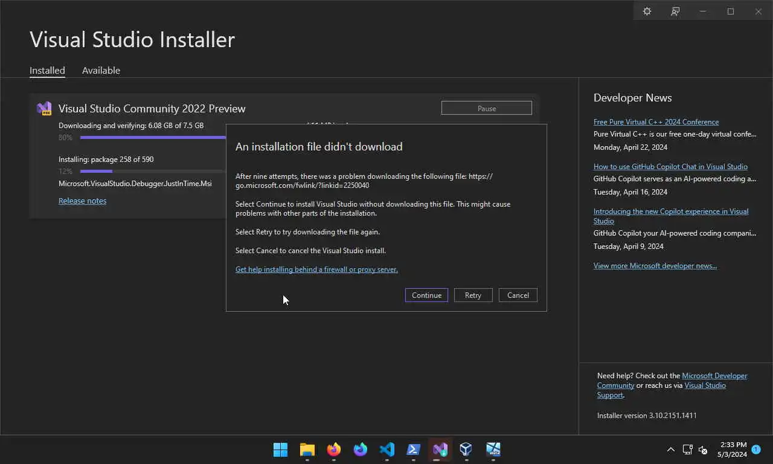Open the blue Firefox Developer Edition icon on the taskbar
773x464 pixels.
[x=361, y=449]
